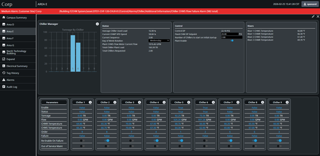Click Electrical Summary icon
The width and height of the screenshot is (320, 156).
pyautogui.click(x=4, y=66)
